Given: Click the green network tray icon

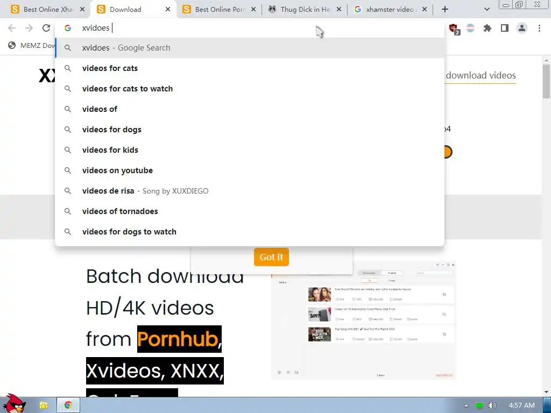Looking at the screenshot, I should [x=479, y=405].
